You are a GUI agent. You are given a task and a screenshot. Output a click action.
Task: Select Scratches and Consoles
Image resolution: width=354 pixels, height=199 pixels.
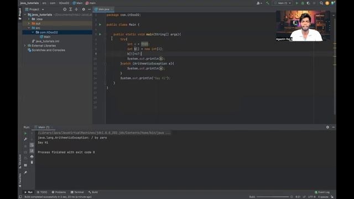46,50
